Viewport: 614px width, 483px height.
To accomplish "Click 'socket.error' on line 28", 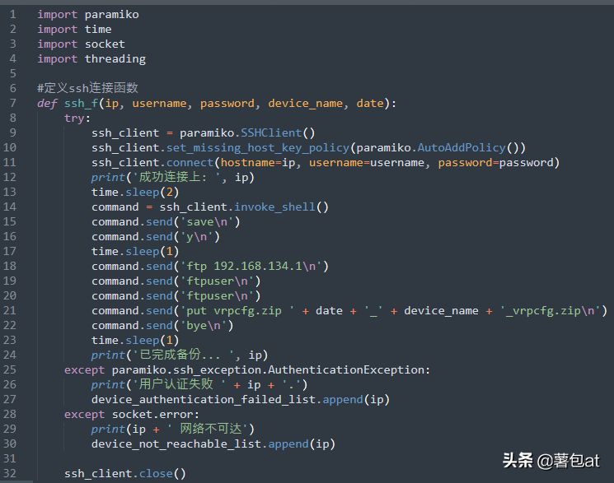I will pyautogui.click(x=152, y=415).
